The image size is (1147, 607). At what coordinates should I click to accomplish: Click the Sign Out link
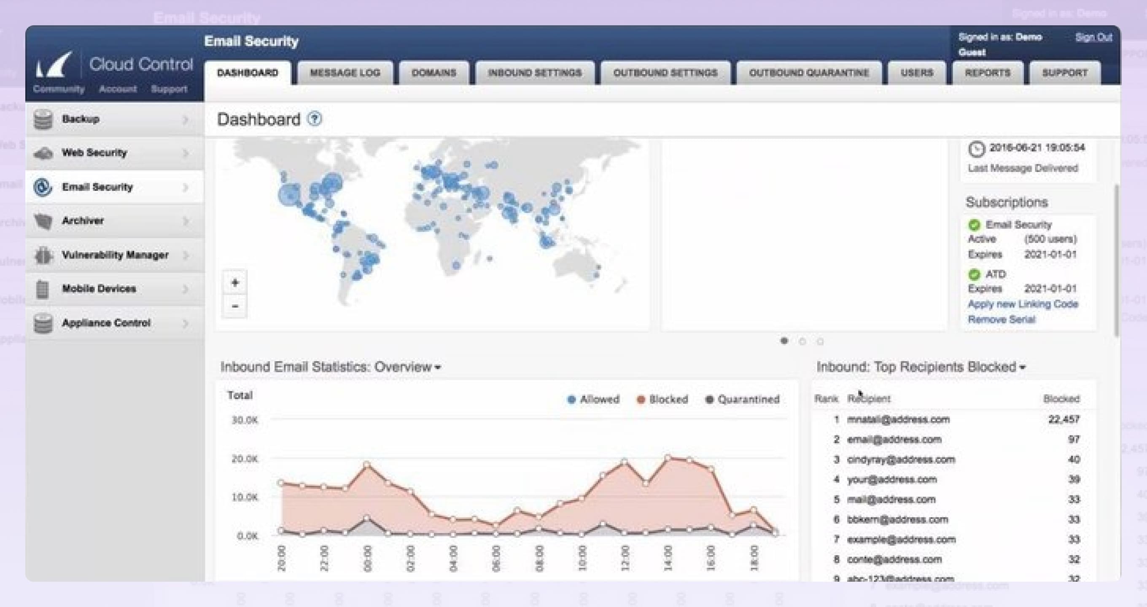pyautogui.click(x=1093, y=37)
